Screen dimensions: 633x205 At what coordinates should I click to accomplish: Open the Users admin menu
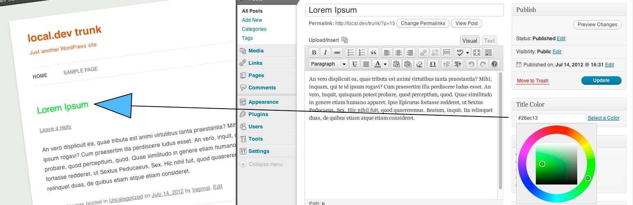267,127
